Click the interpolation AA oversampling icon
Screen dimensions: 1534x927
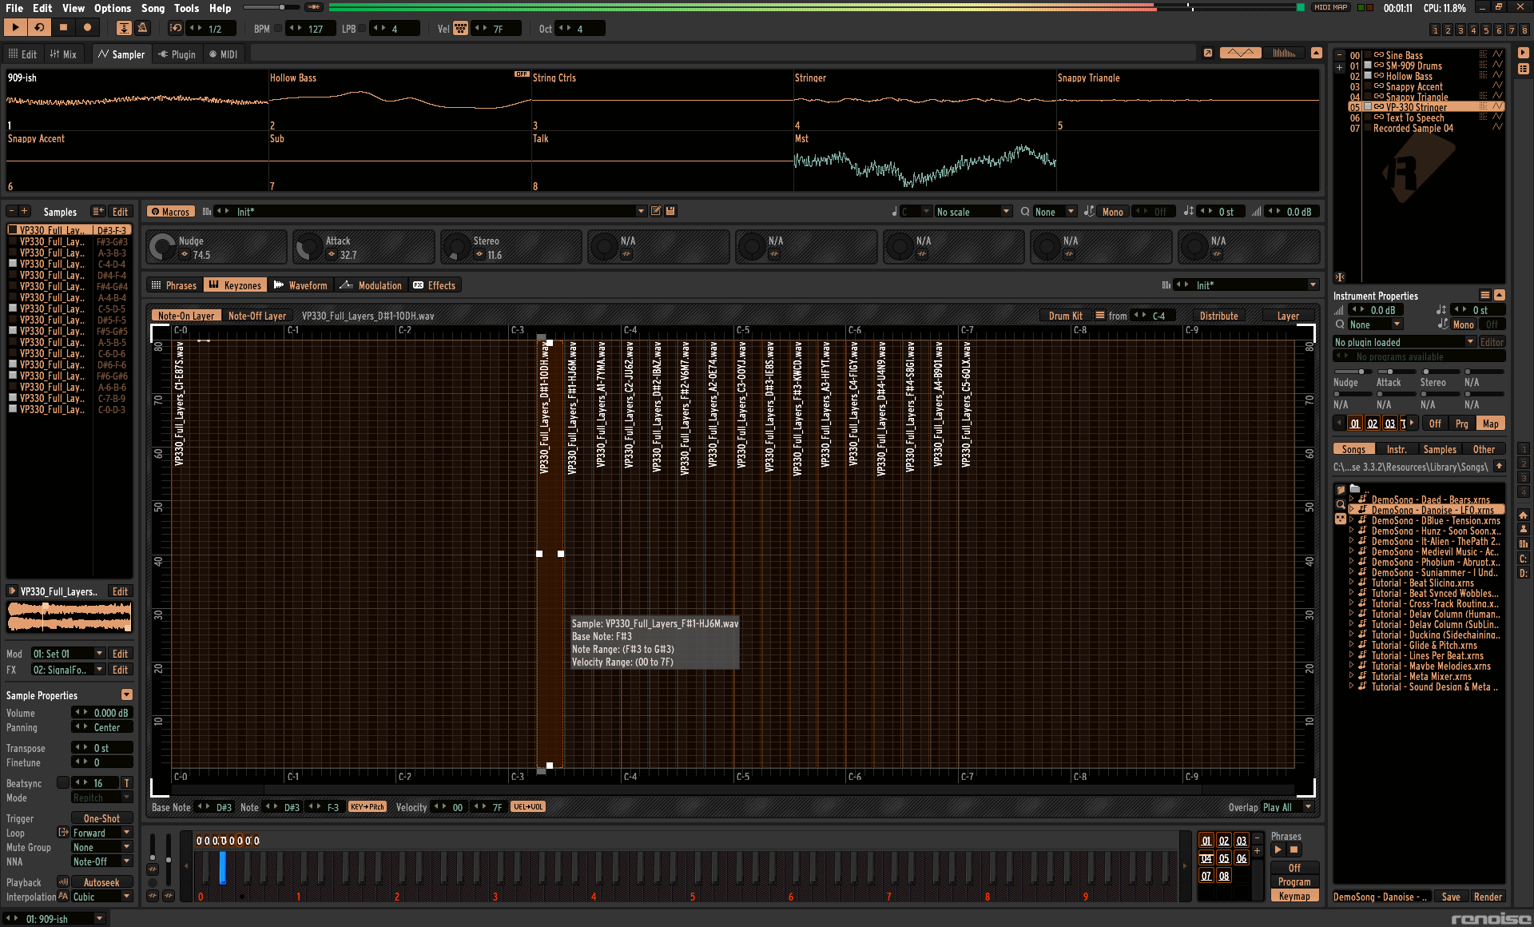pos(63,897)
